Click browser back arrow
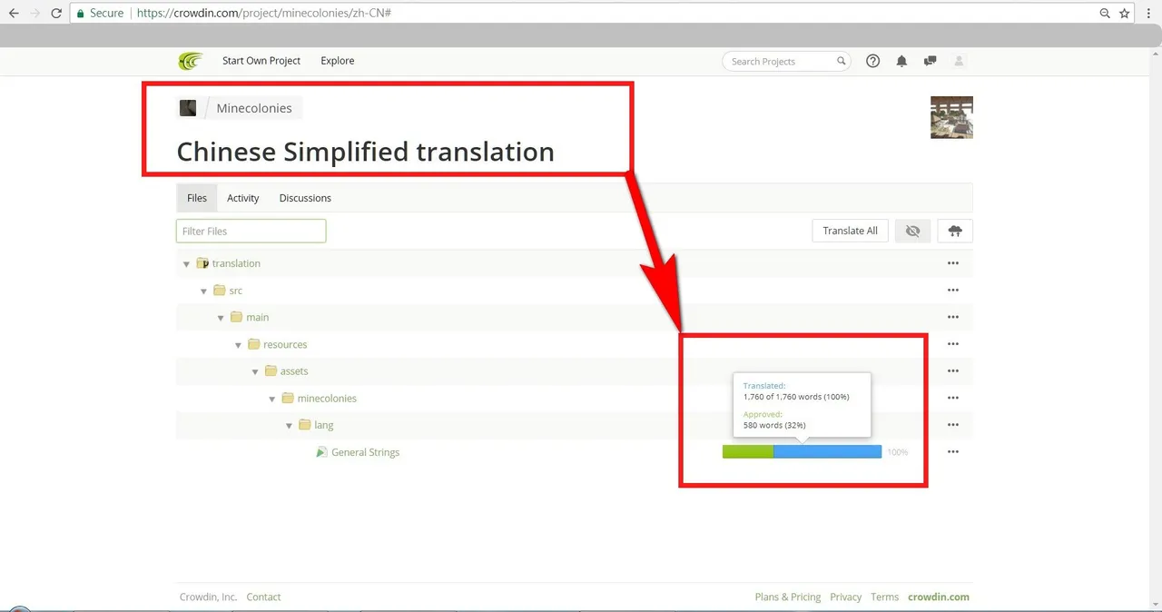 coord(14,14)
